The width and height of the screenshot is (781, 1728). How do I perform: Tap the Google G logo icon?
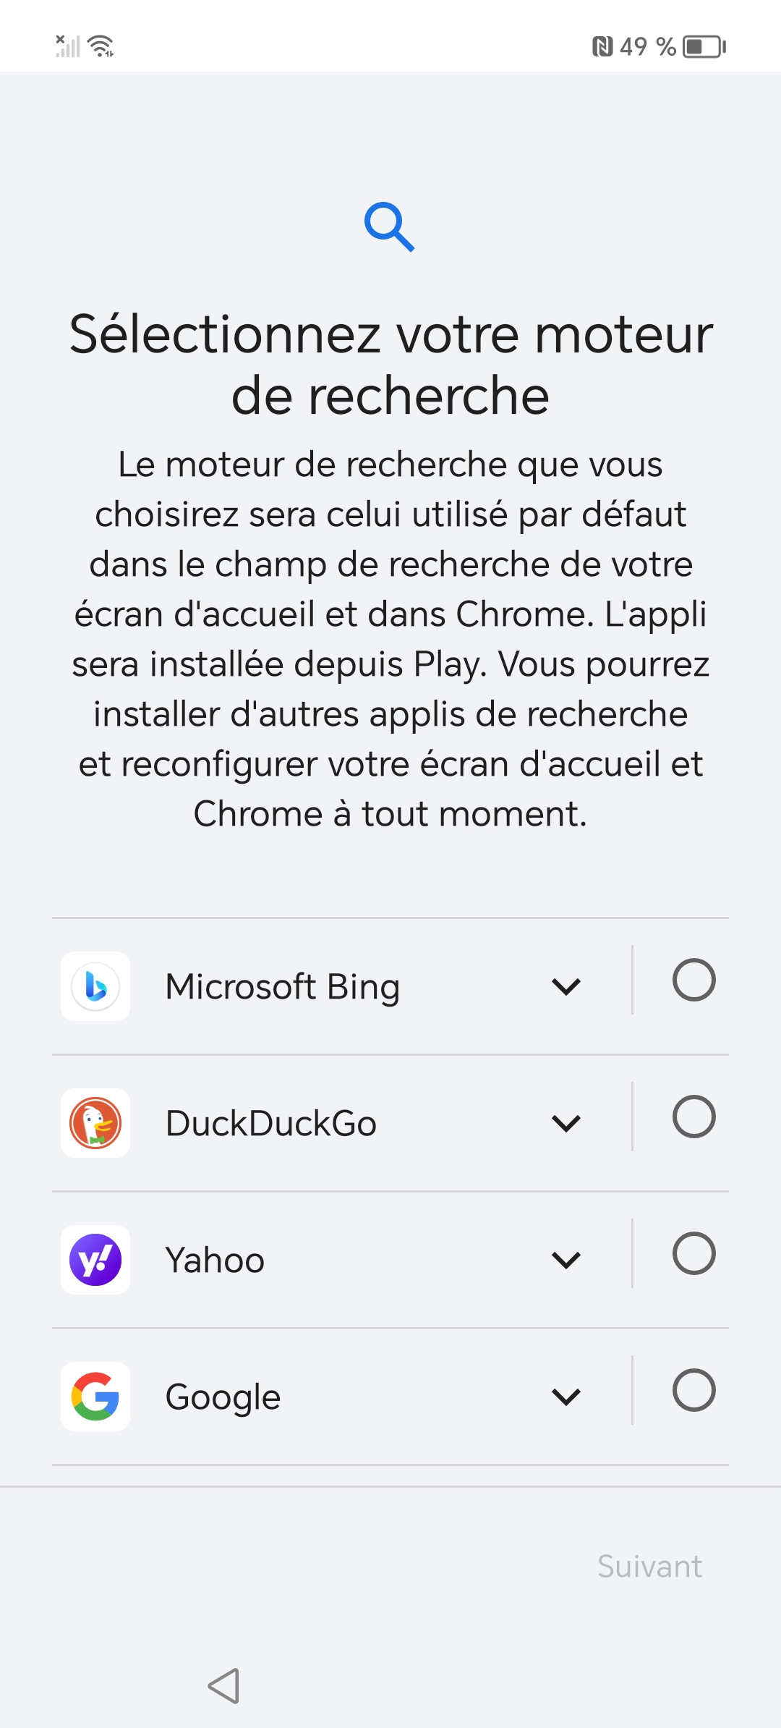[95, 1397]
